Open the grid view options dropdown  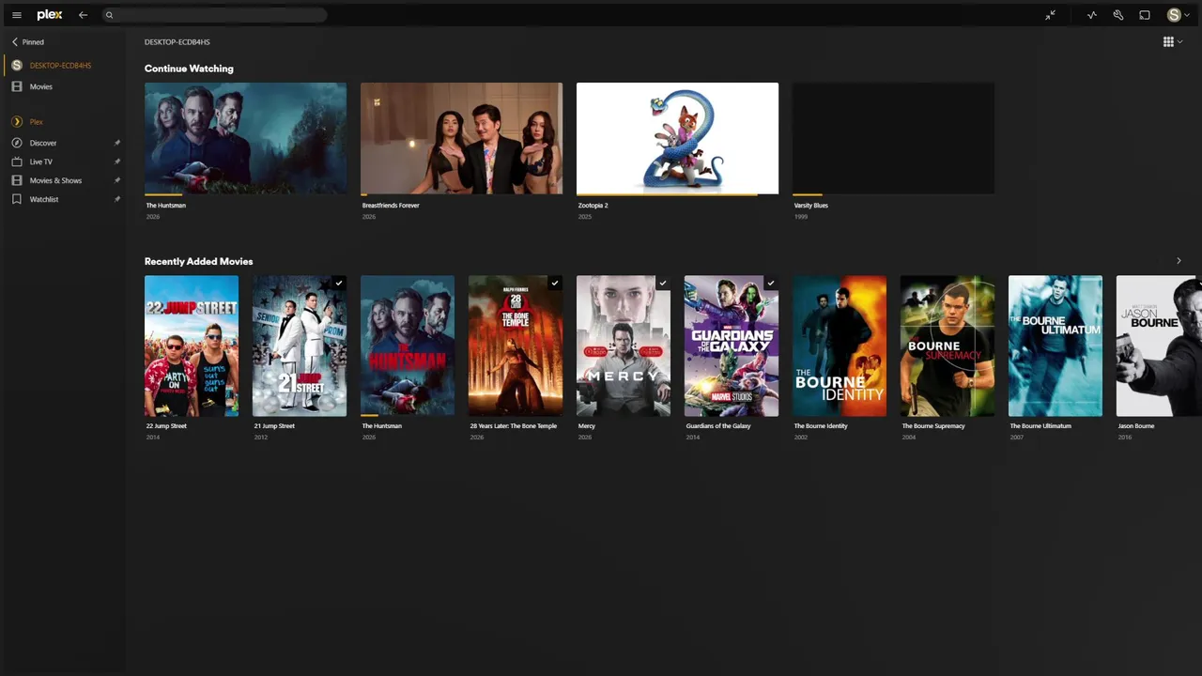[x=1173, y=41]
